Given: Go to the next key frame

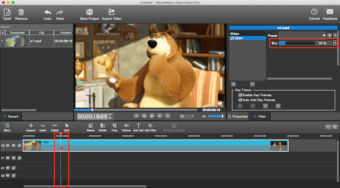Looking at the screenshot, I should click(x=278, y=106).
